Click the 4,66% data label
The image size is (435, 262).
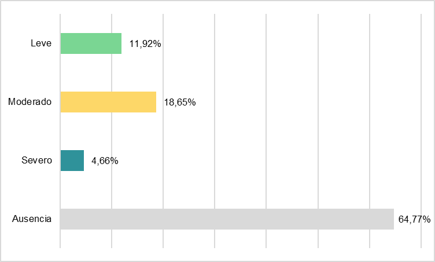coord(105,161)
